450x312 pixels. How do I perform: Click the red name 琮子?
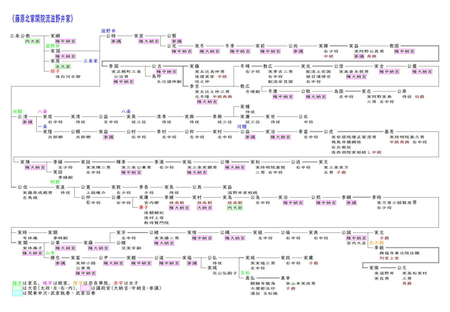55,71
